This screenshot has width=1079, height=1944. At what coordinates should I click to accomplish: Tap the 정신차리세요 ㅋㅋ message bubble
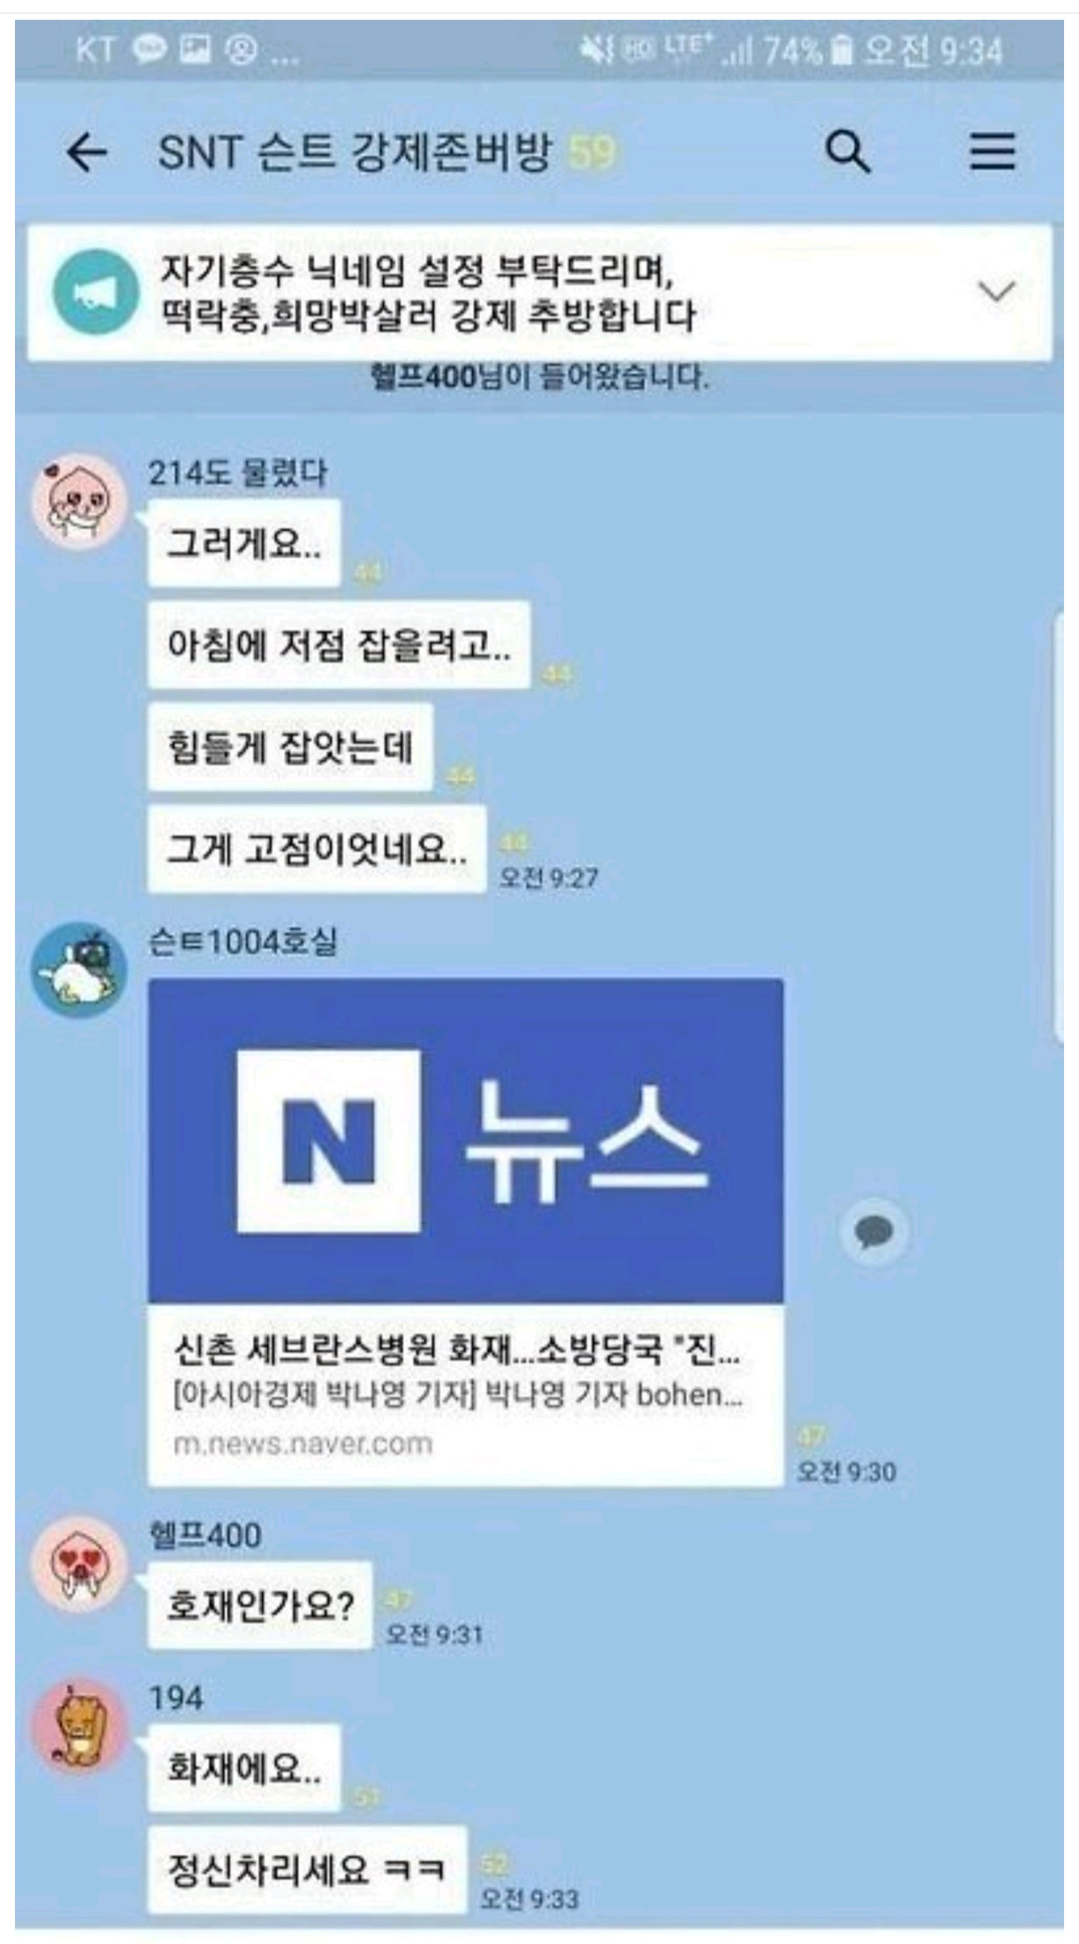pyautogui.click(x=307, y=1869)
